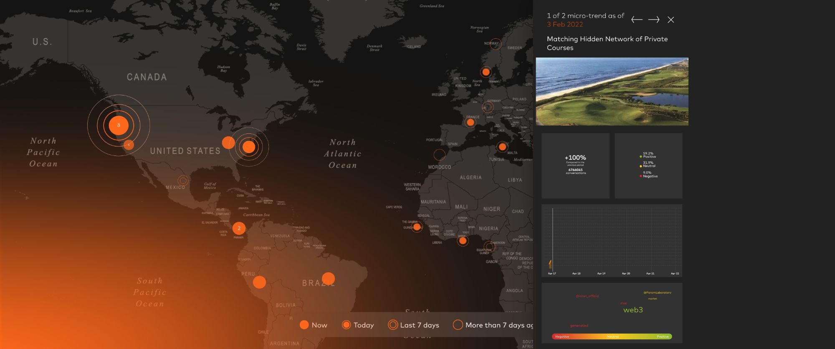Screen dimensions: 835x349
Task: Select the hollow ring marker over Mexico
Action: point(183,181)
